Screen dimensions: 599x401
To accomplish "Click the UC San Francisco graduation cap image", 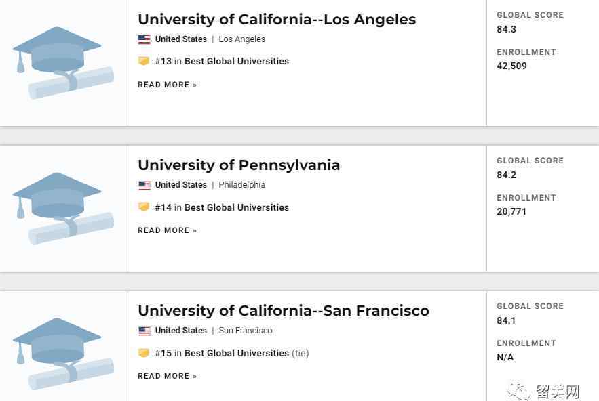I will (63, 354).
